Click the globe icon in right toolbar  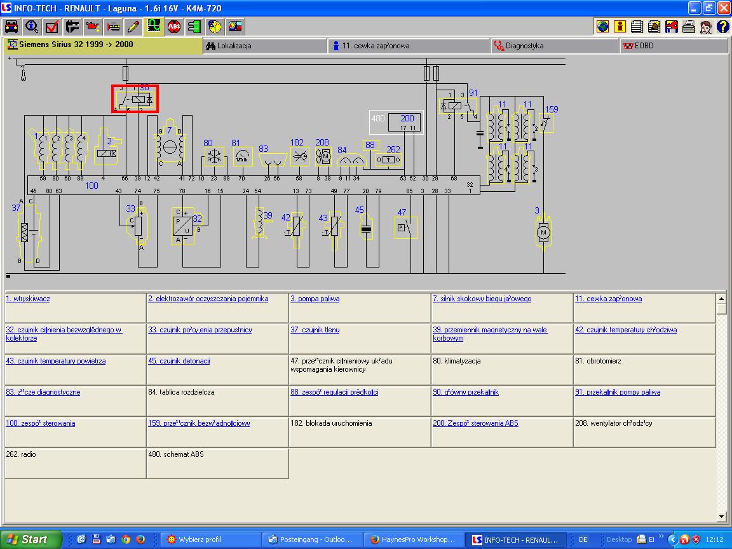click(x=602, y=27)
